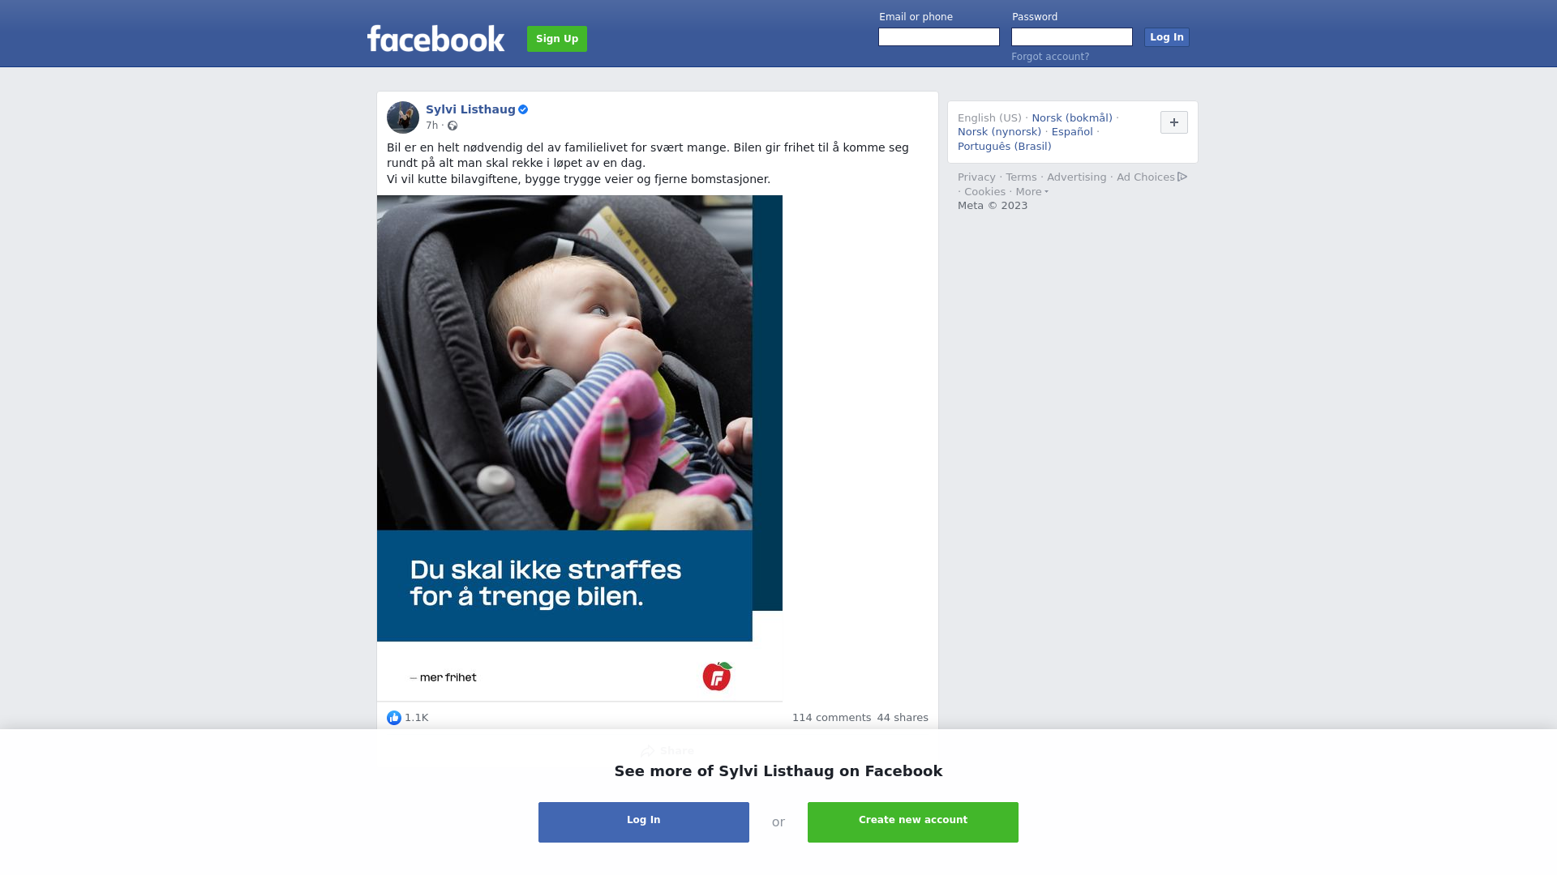Image resolution: width=1557 pixels, height=875 pixels.
Task: Open the Forgot account link
Action: pos(1050,57)
